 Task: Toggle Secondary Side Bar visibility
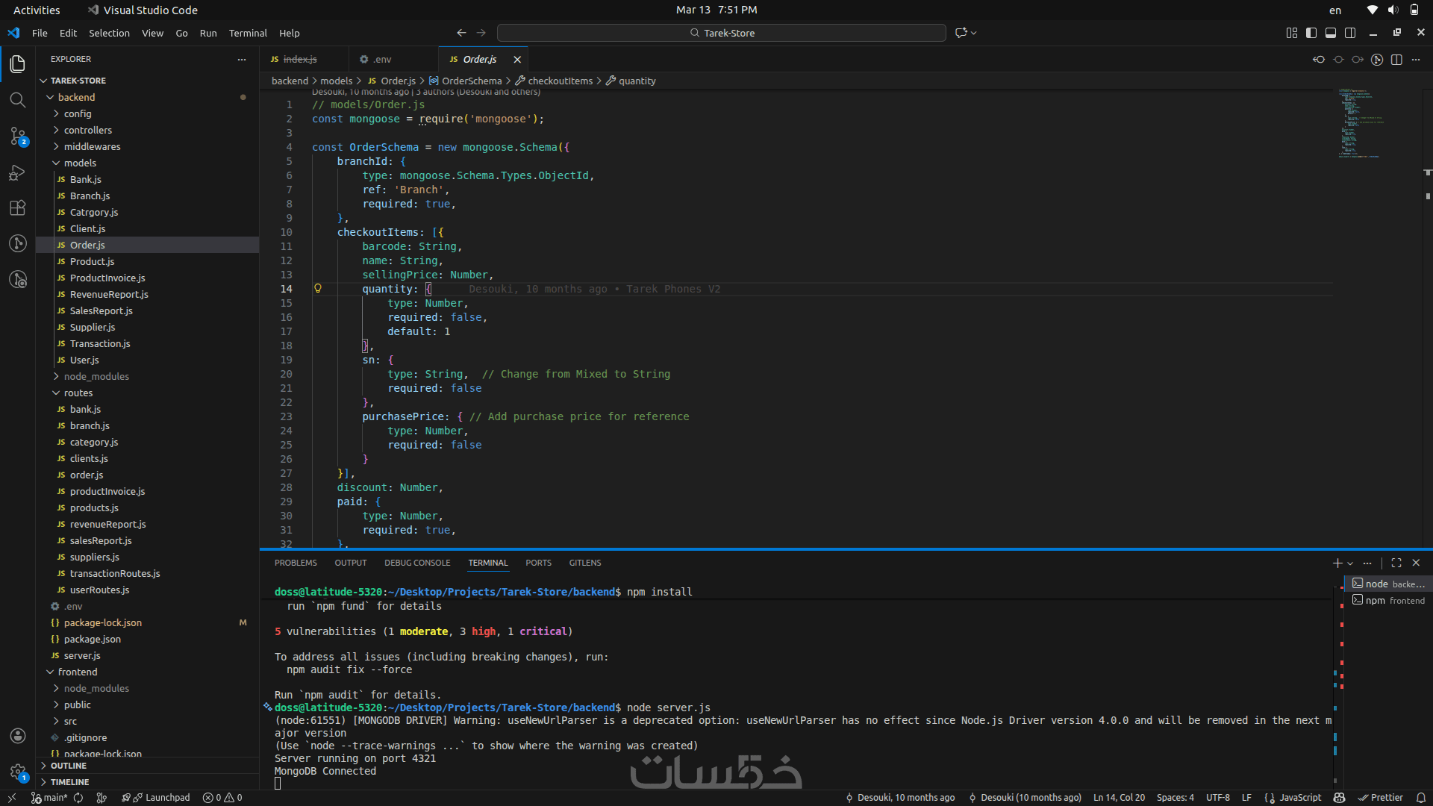click(1350, 33)
